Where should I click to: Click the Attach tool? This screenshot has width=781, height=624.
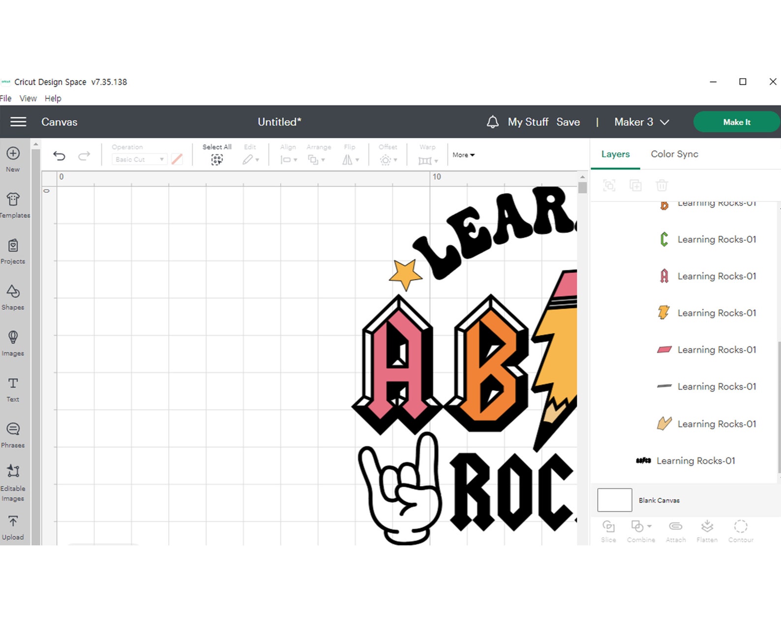(676, 531)
